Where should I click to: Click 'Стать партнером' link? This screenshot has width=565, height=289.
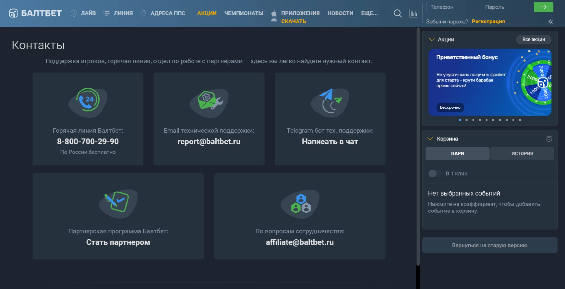(118, 242)
